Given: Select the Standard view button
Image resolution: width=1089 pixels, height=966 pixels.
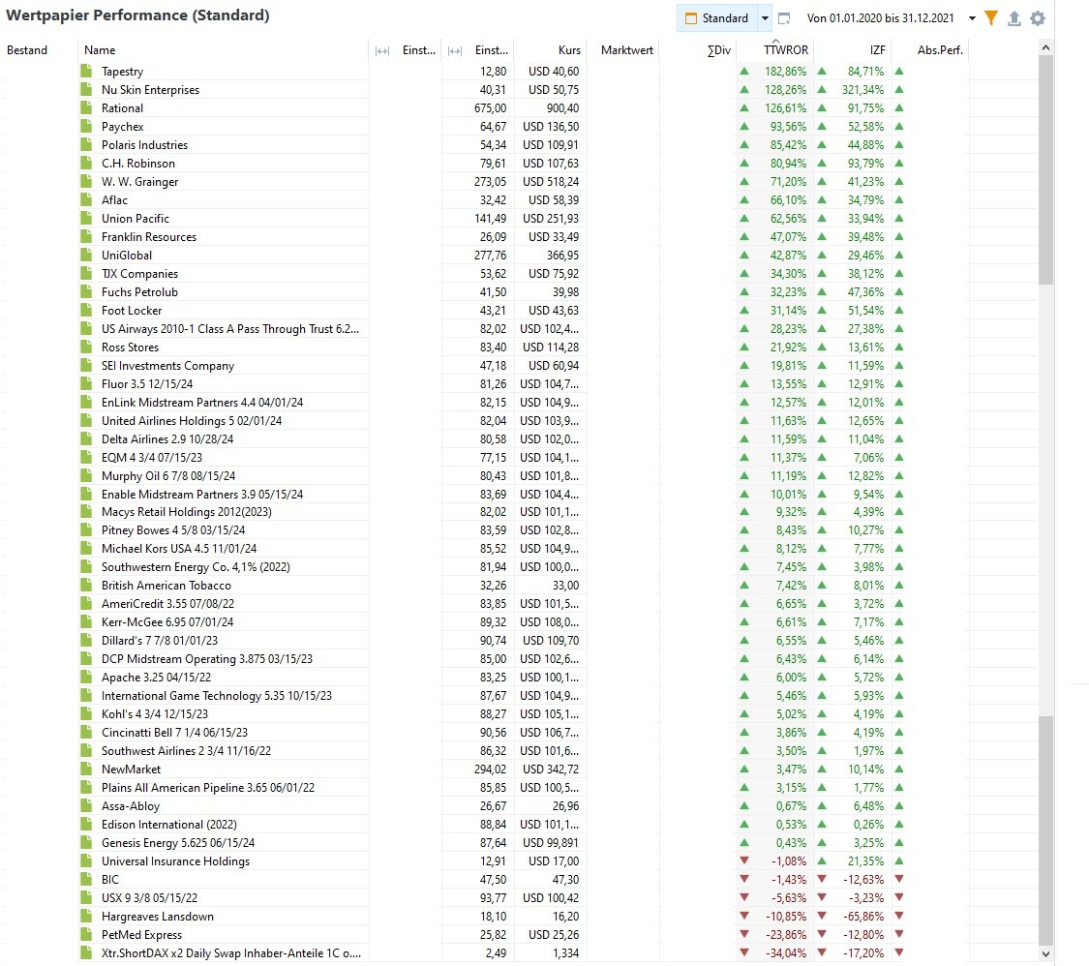Looking at the screenshot, I should (716, 18).
